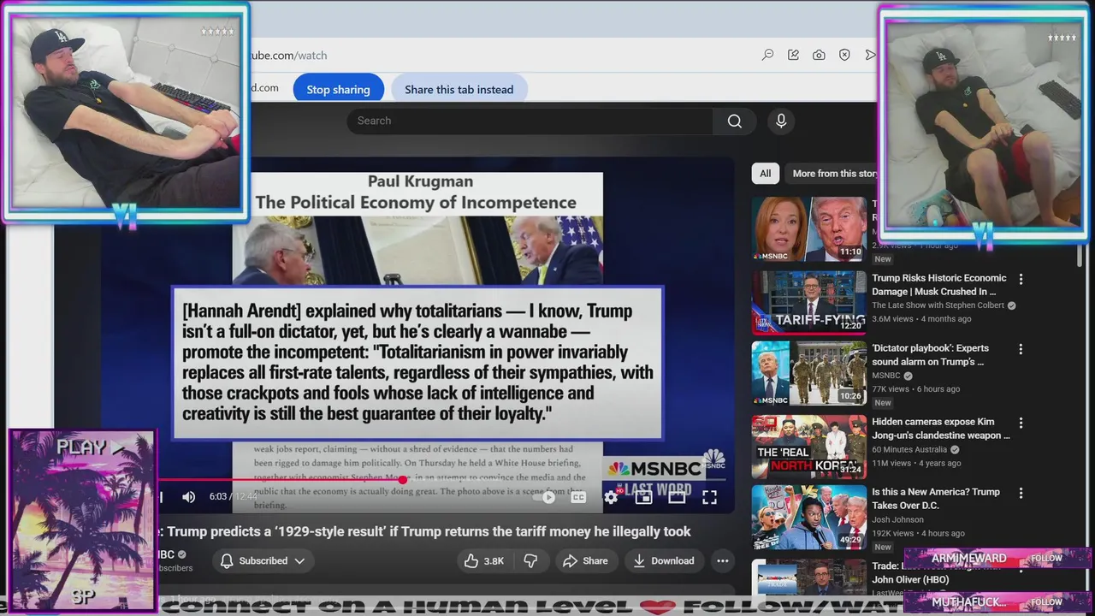
Task: Enable miniplayer mode icon
Action: [x=643, y=496]
